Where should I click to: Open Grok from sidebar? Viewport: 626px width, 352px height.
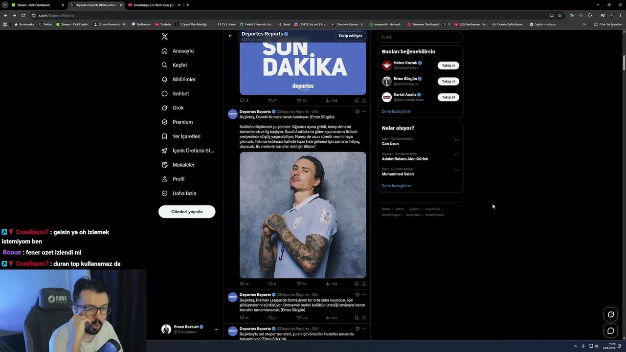173,108
